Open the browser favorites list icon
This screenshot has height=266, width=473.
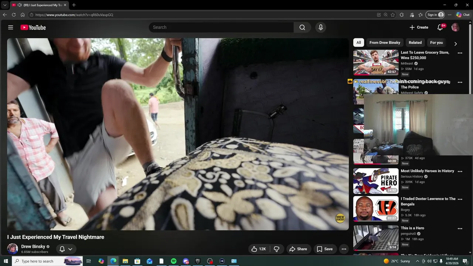coord(421,15)
